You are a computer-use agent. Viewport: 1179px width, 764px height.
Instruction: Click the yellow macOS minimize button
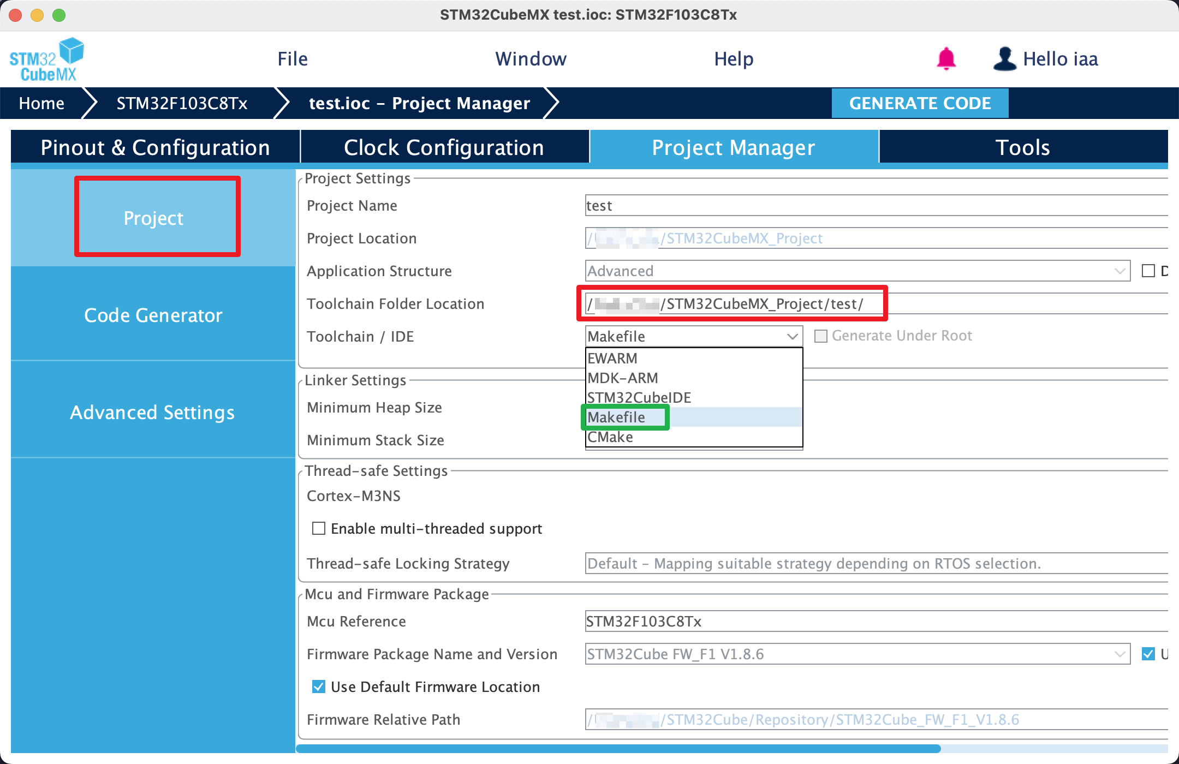(37, 15)
